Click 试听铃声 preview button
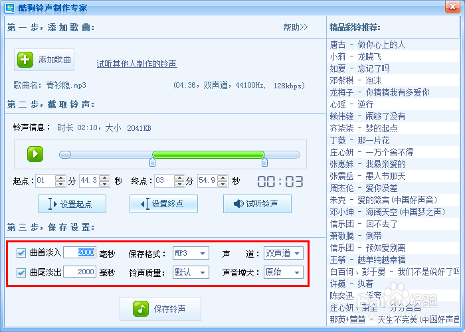Viewport: 465px width, 332px height. tap(257, 204)
